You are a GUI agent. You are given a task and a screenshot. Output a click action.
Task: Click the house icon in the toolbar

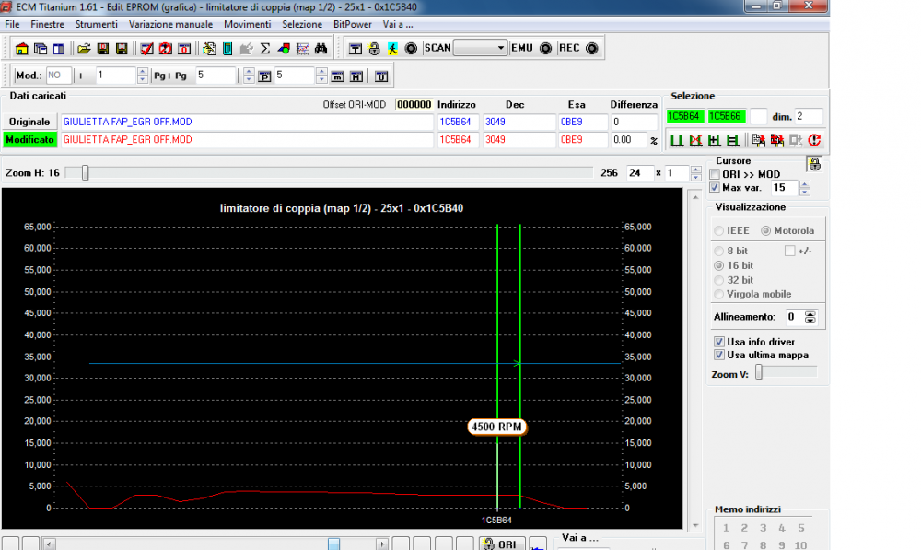point(22,48)
